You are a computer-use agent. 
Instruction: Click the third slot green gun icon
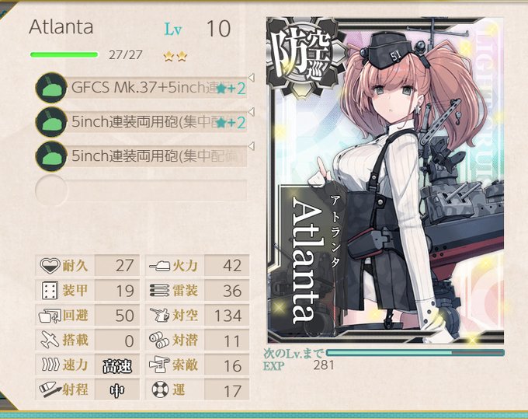pos(51,156)
